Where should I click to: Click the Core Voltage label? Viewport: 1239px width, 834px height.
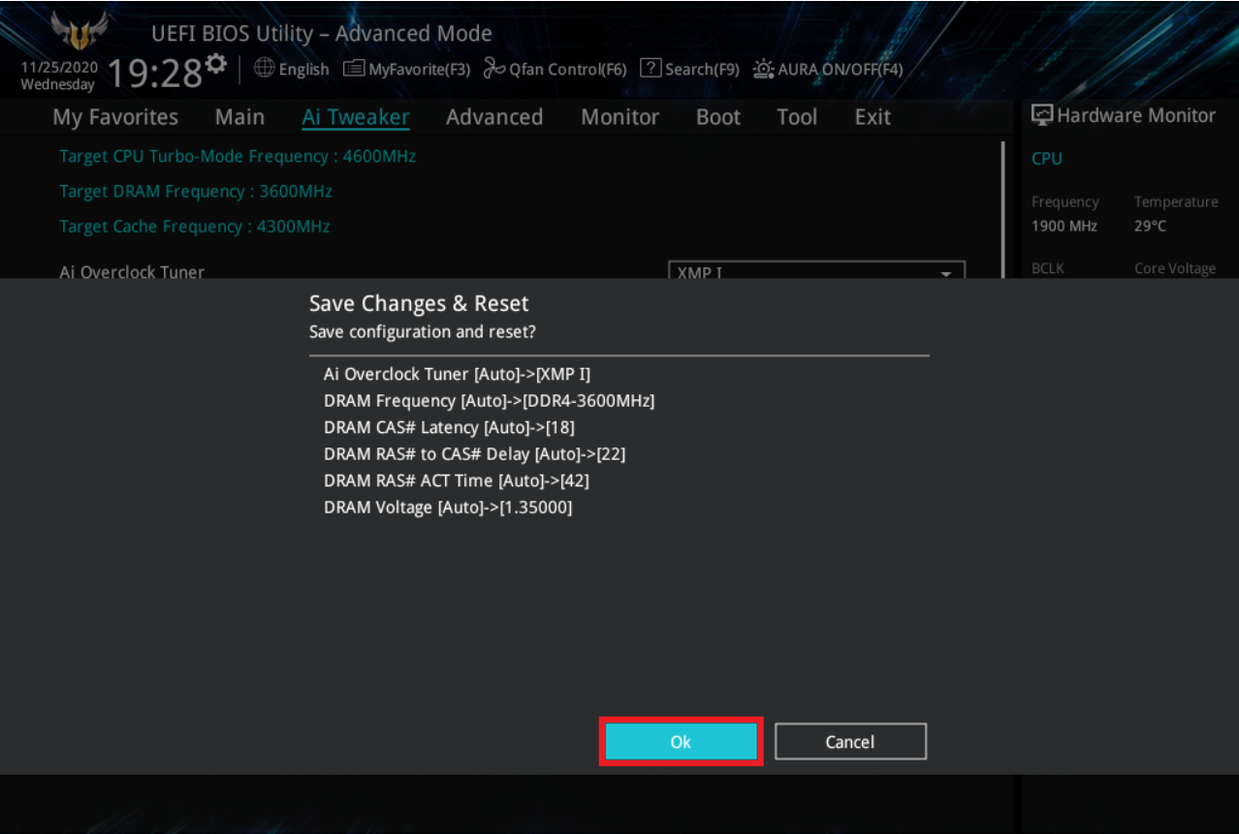pos(1175,268)
